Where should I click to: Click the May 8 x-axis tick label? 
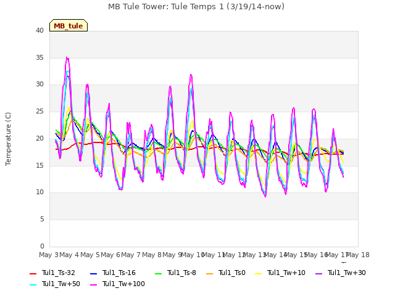click(152, 255)
